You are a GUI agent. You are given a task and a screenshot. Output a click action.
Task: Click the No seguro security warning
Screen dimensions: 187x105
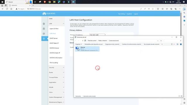20,9
